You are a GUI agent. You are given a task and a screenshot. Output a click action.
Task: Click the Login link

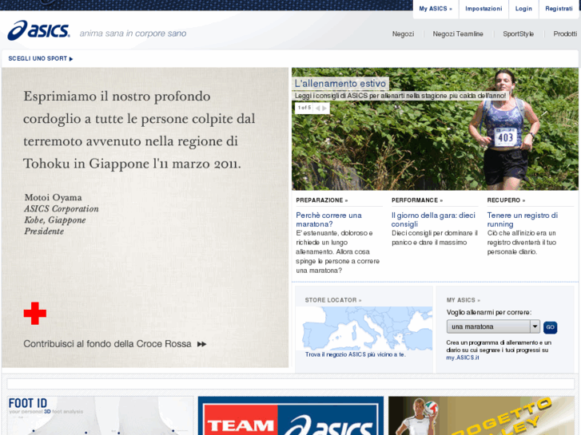[x=523, y=9]
